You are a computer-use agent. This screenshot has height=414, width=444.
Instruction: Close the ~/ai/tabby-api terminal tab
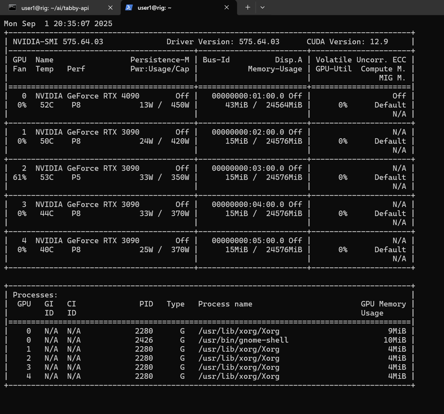[110, 8]
